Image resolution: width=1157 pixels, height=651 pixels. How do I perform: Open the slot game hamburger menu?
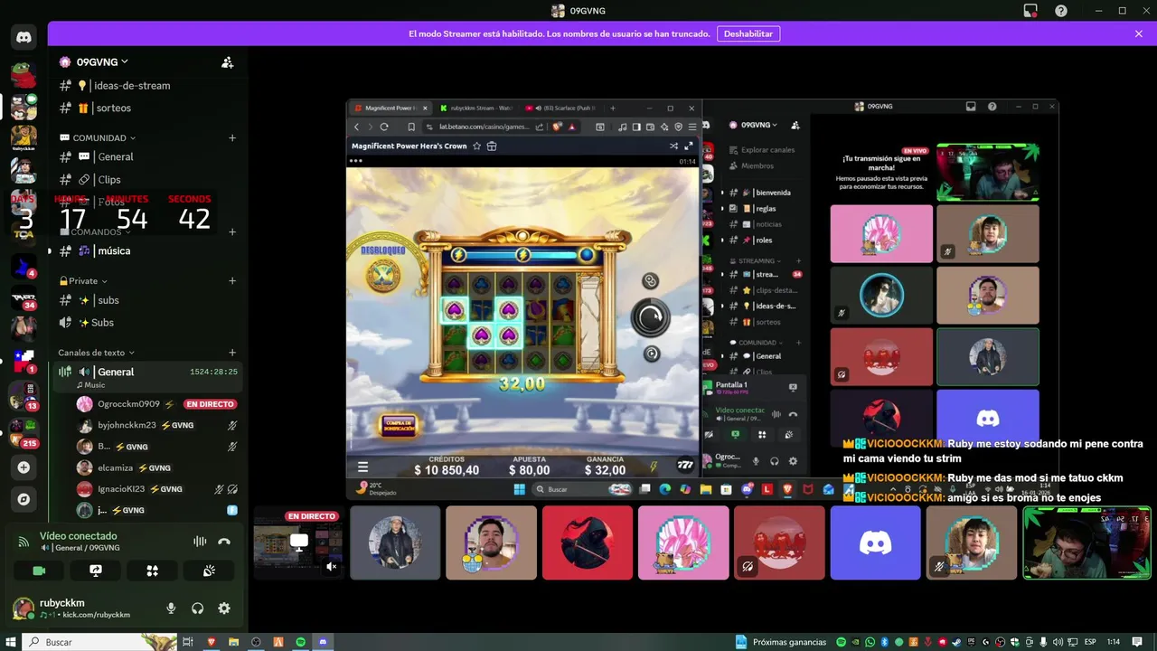(x=362, y=467)
